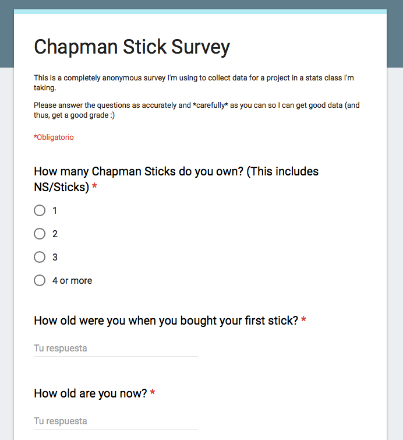The height and width of the screenshot is (440, 403).
Task: Focus the "How old are you now" answer field
Action: [115, 421]
